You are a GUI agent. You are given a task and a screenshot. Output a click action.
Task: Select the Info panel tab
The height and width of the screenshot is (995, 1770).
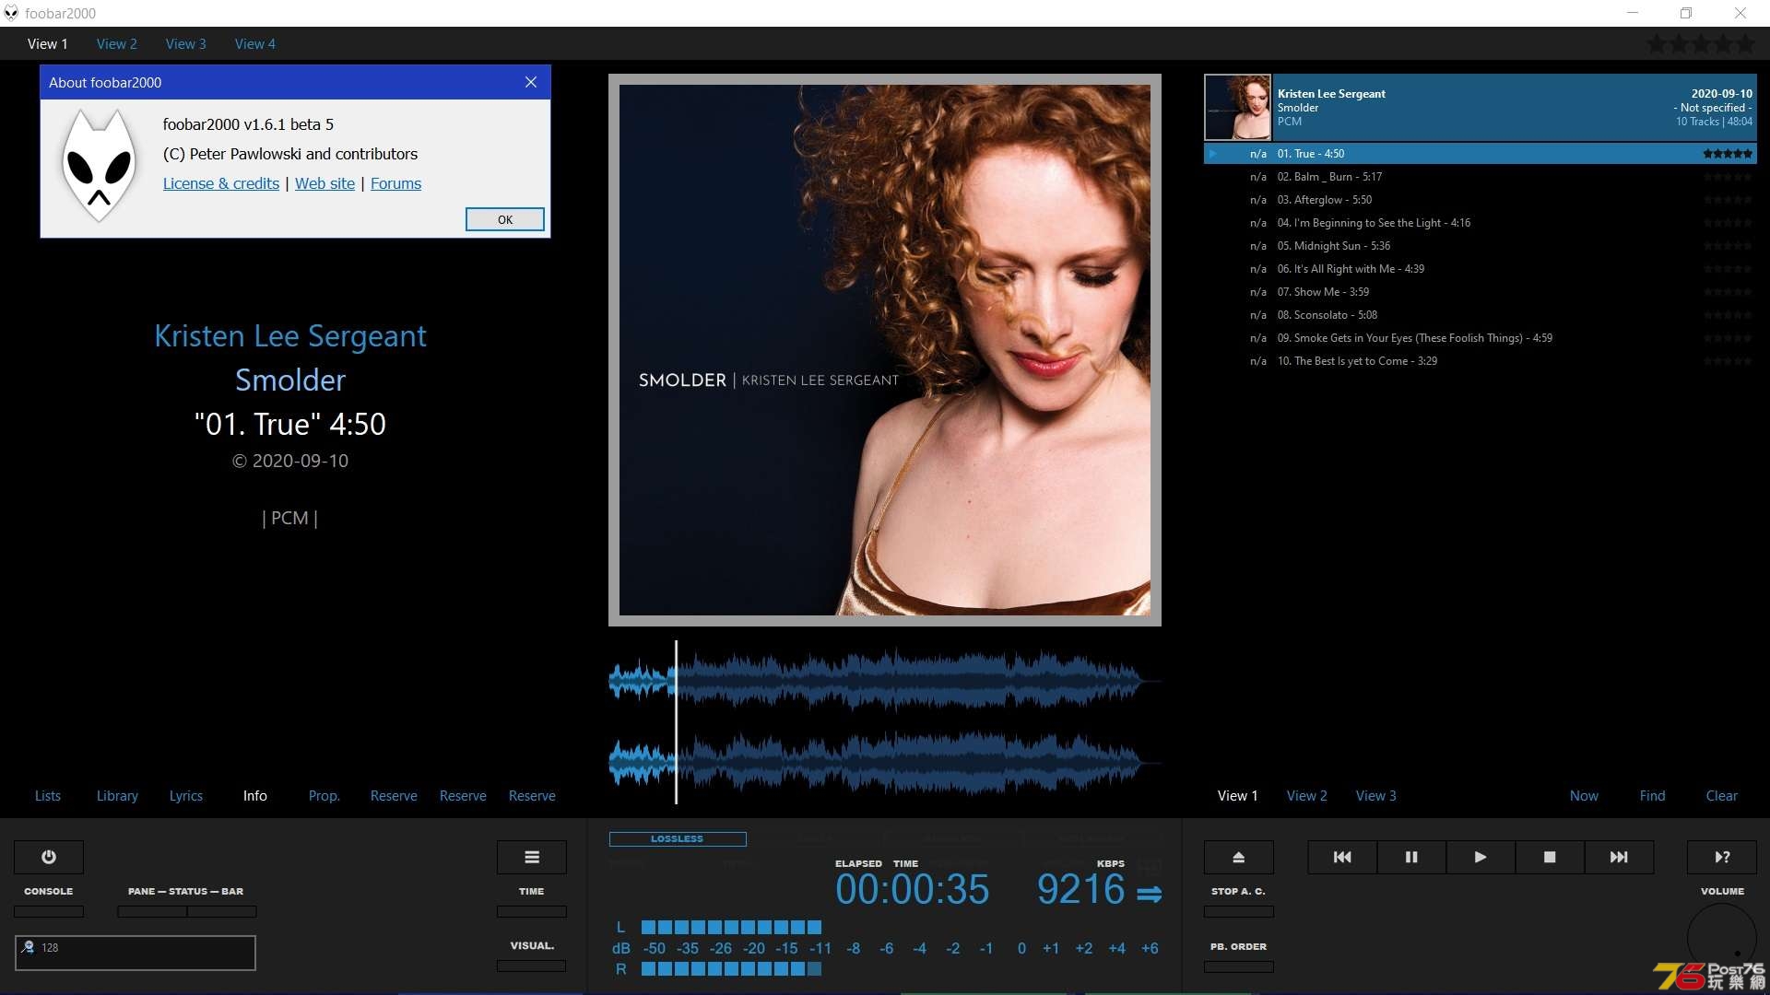pos(255,795)
